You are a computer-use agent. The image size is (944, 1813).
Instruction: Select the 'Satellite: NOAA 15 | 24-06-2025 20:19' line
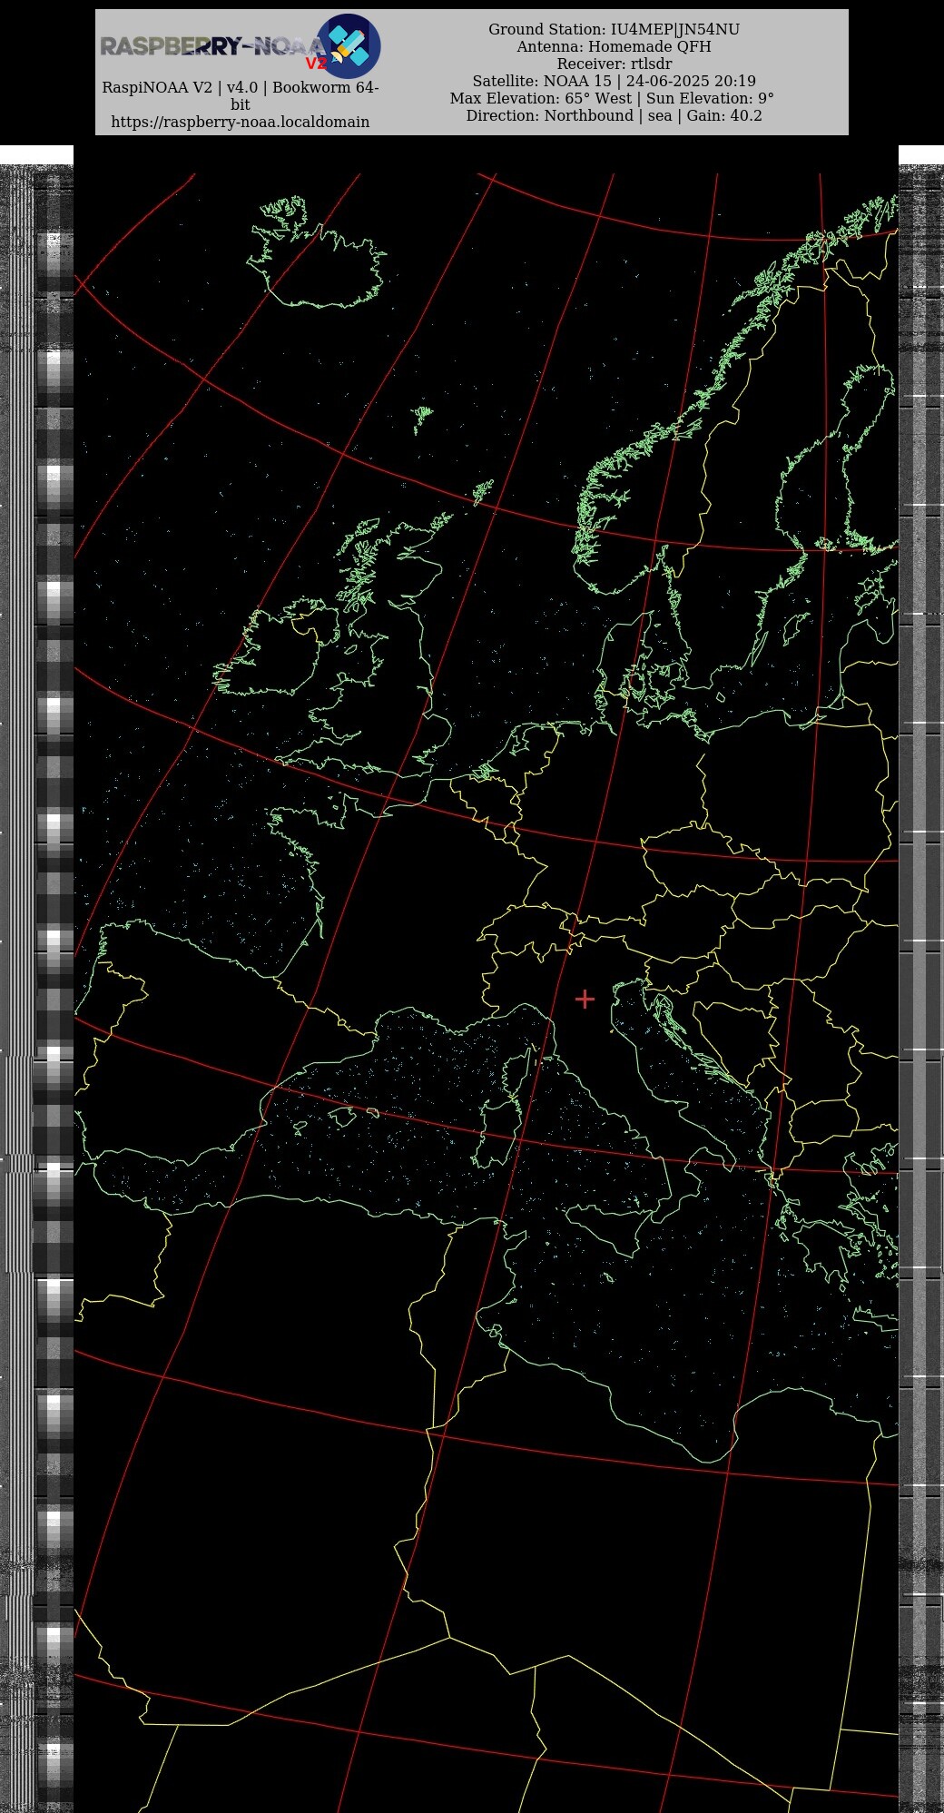(x=615, y=81)
